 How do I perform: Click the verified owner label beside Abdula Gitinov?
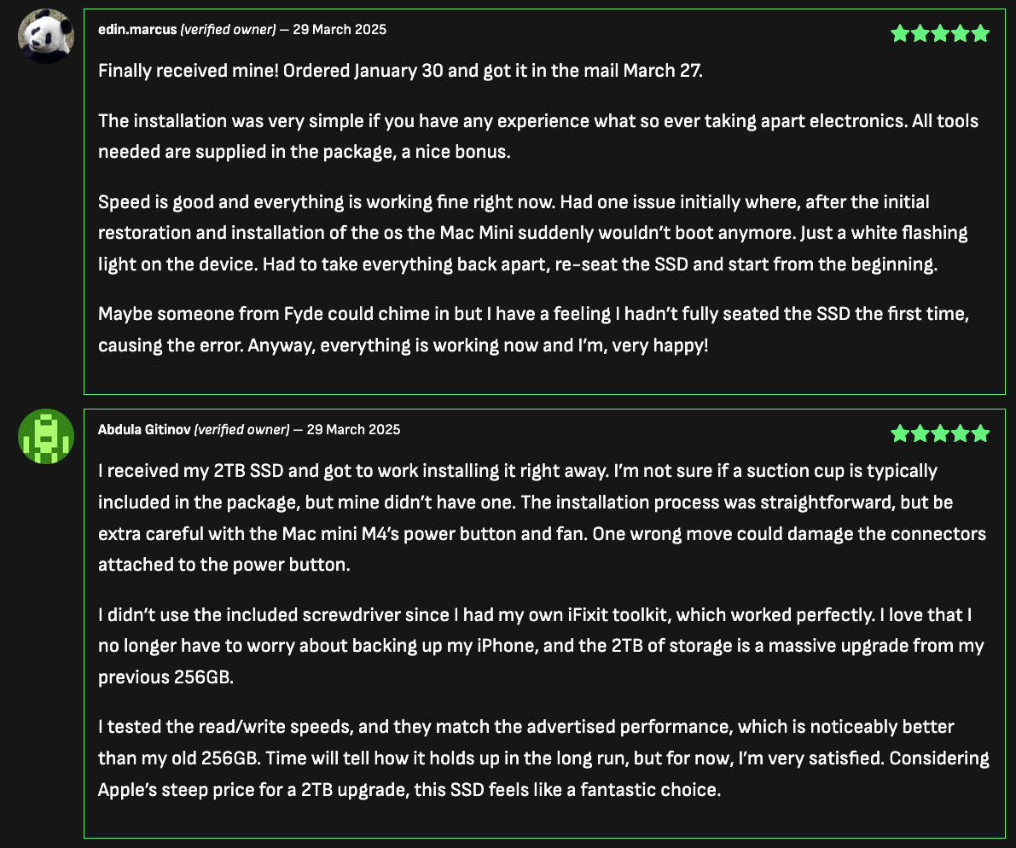pyautogui.click(x=241, y=429)
